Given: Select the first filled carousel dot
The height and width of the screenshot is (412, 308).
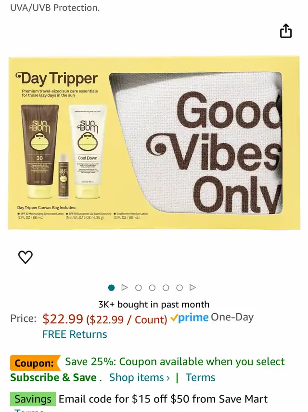Looking at the screenshot, I should pyautogui.click(x=111, y=288).
